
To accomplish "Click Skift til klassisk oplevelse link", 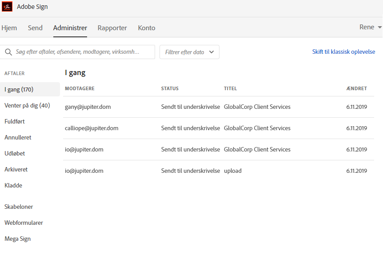I will 343,52.
